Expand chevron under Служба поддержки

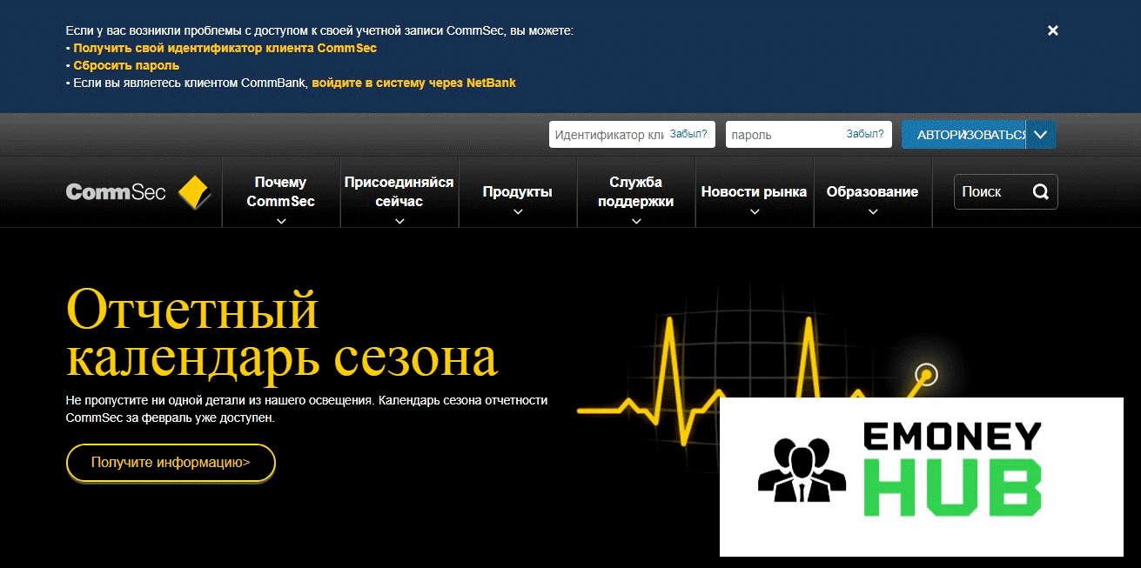636,221
